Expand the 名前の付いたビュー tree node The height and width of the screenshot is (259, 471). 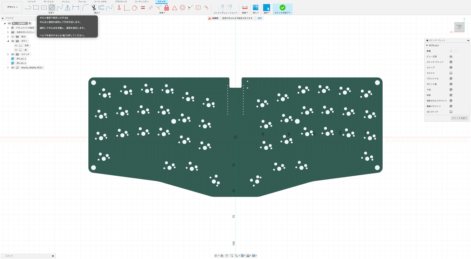tap(8, 32)
